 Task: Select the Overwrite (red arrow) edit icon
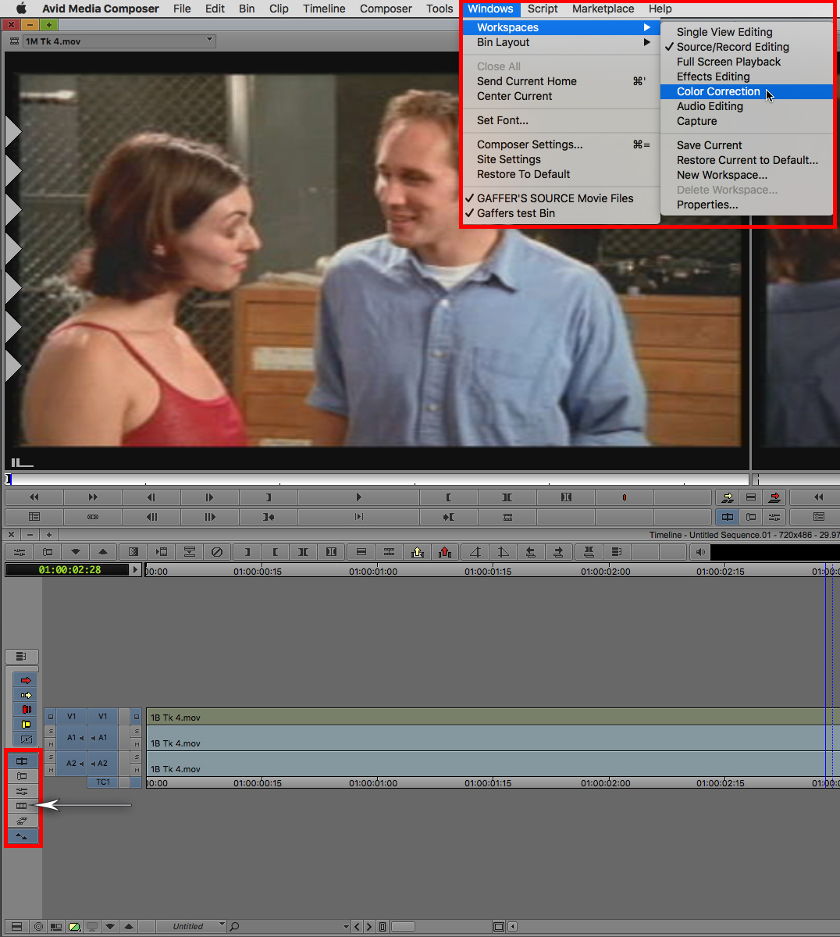[25, 680]
